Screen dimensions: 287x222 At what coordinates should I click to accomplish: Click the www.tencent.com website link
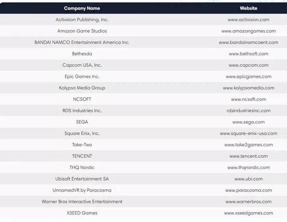[x=248, y=156]
